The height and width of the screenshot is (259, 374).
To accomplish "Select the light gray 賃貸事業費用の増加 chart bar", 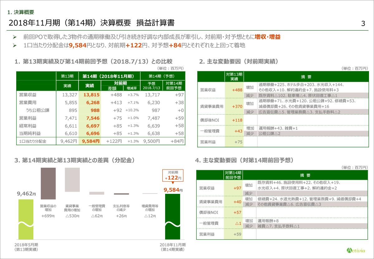I will point(72,180).
